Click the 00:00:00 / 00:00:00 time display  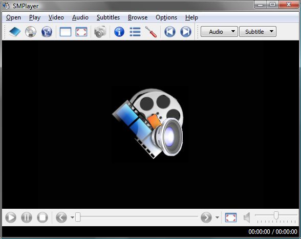pos(273,232)
